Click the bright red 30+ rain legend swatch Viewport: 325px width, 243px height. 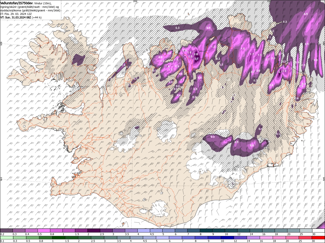318,238
